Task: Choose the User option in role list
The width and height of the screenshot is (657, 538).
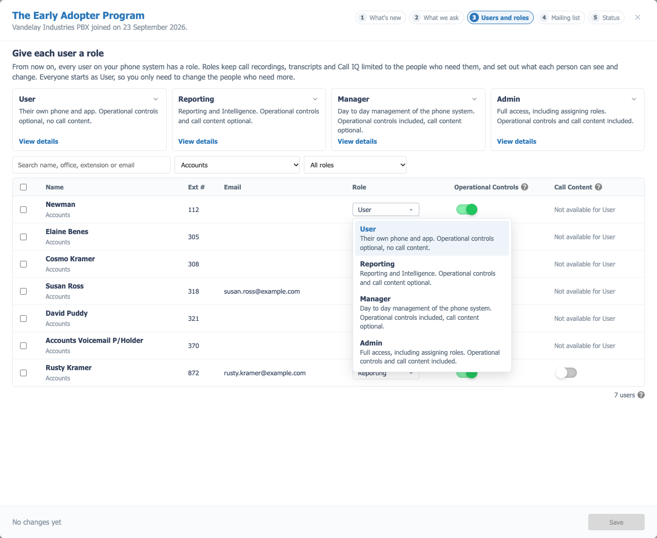Action: [432, 238]
